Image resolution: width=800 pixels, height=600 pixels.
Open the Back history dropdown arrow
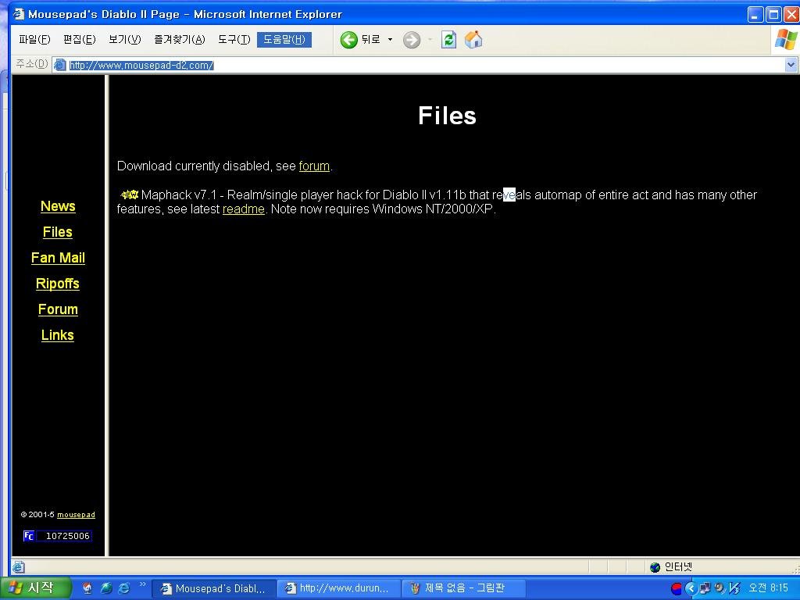[x=391, y=40]
